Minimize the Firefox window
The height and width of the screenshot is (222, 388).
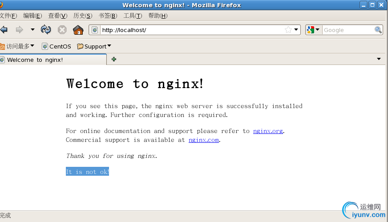363,5
